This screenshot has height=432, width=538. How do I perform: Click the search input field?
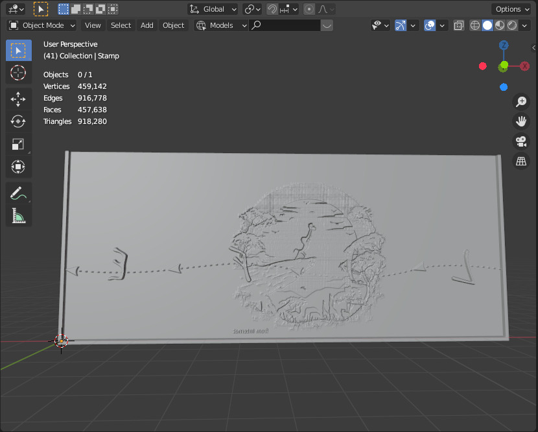[285, 25]
